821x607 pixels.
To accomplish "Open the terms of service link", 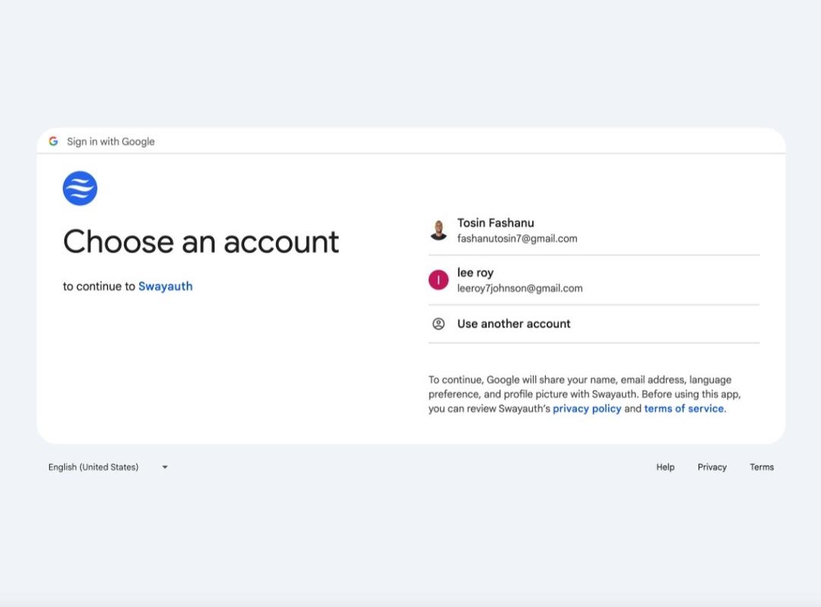I will (684, 409).
